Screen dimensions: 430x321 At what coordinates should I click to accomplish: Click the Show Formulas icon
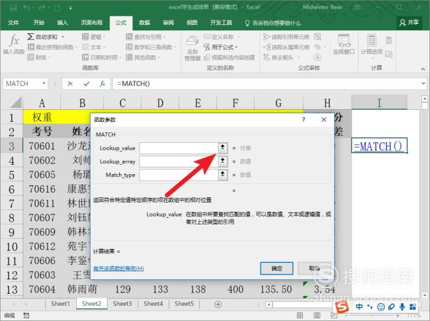click(318, 36)
